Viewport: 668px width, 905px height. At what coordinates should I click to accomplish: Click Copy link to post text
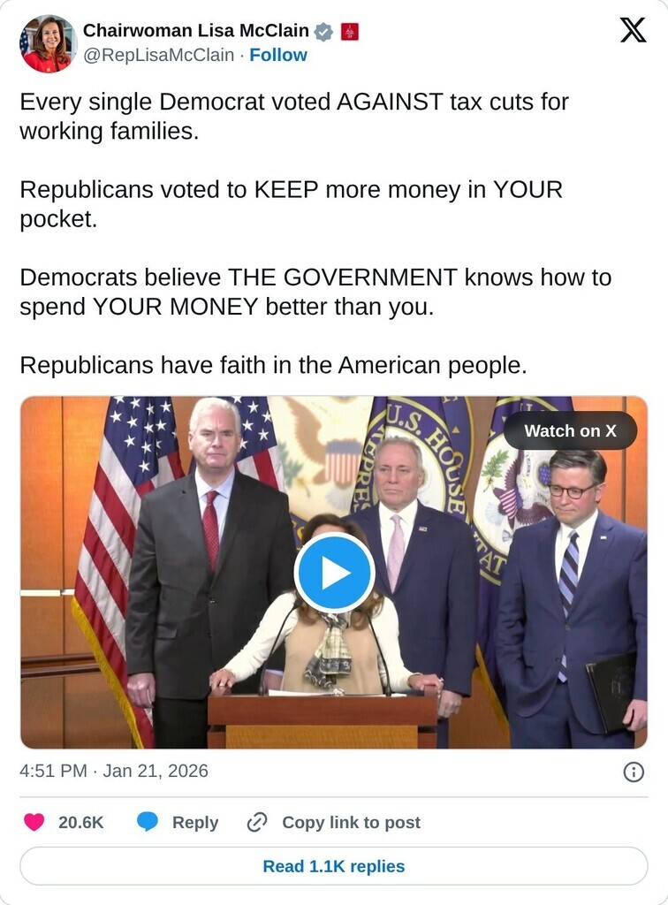(352, 823)
